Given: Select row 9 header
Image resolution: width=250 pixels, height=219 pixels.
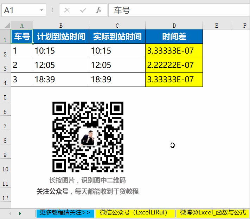Looking at the screenshot, I should [x=5, y=151].
